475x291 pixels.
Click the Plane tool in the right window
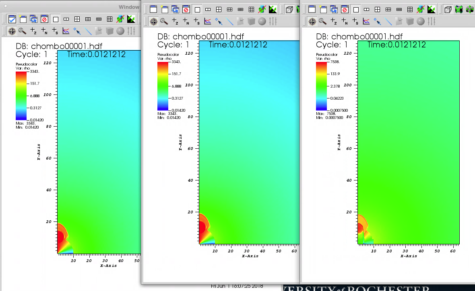[399, 21]
